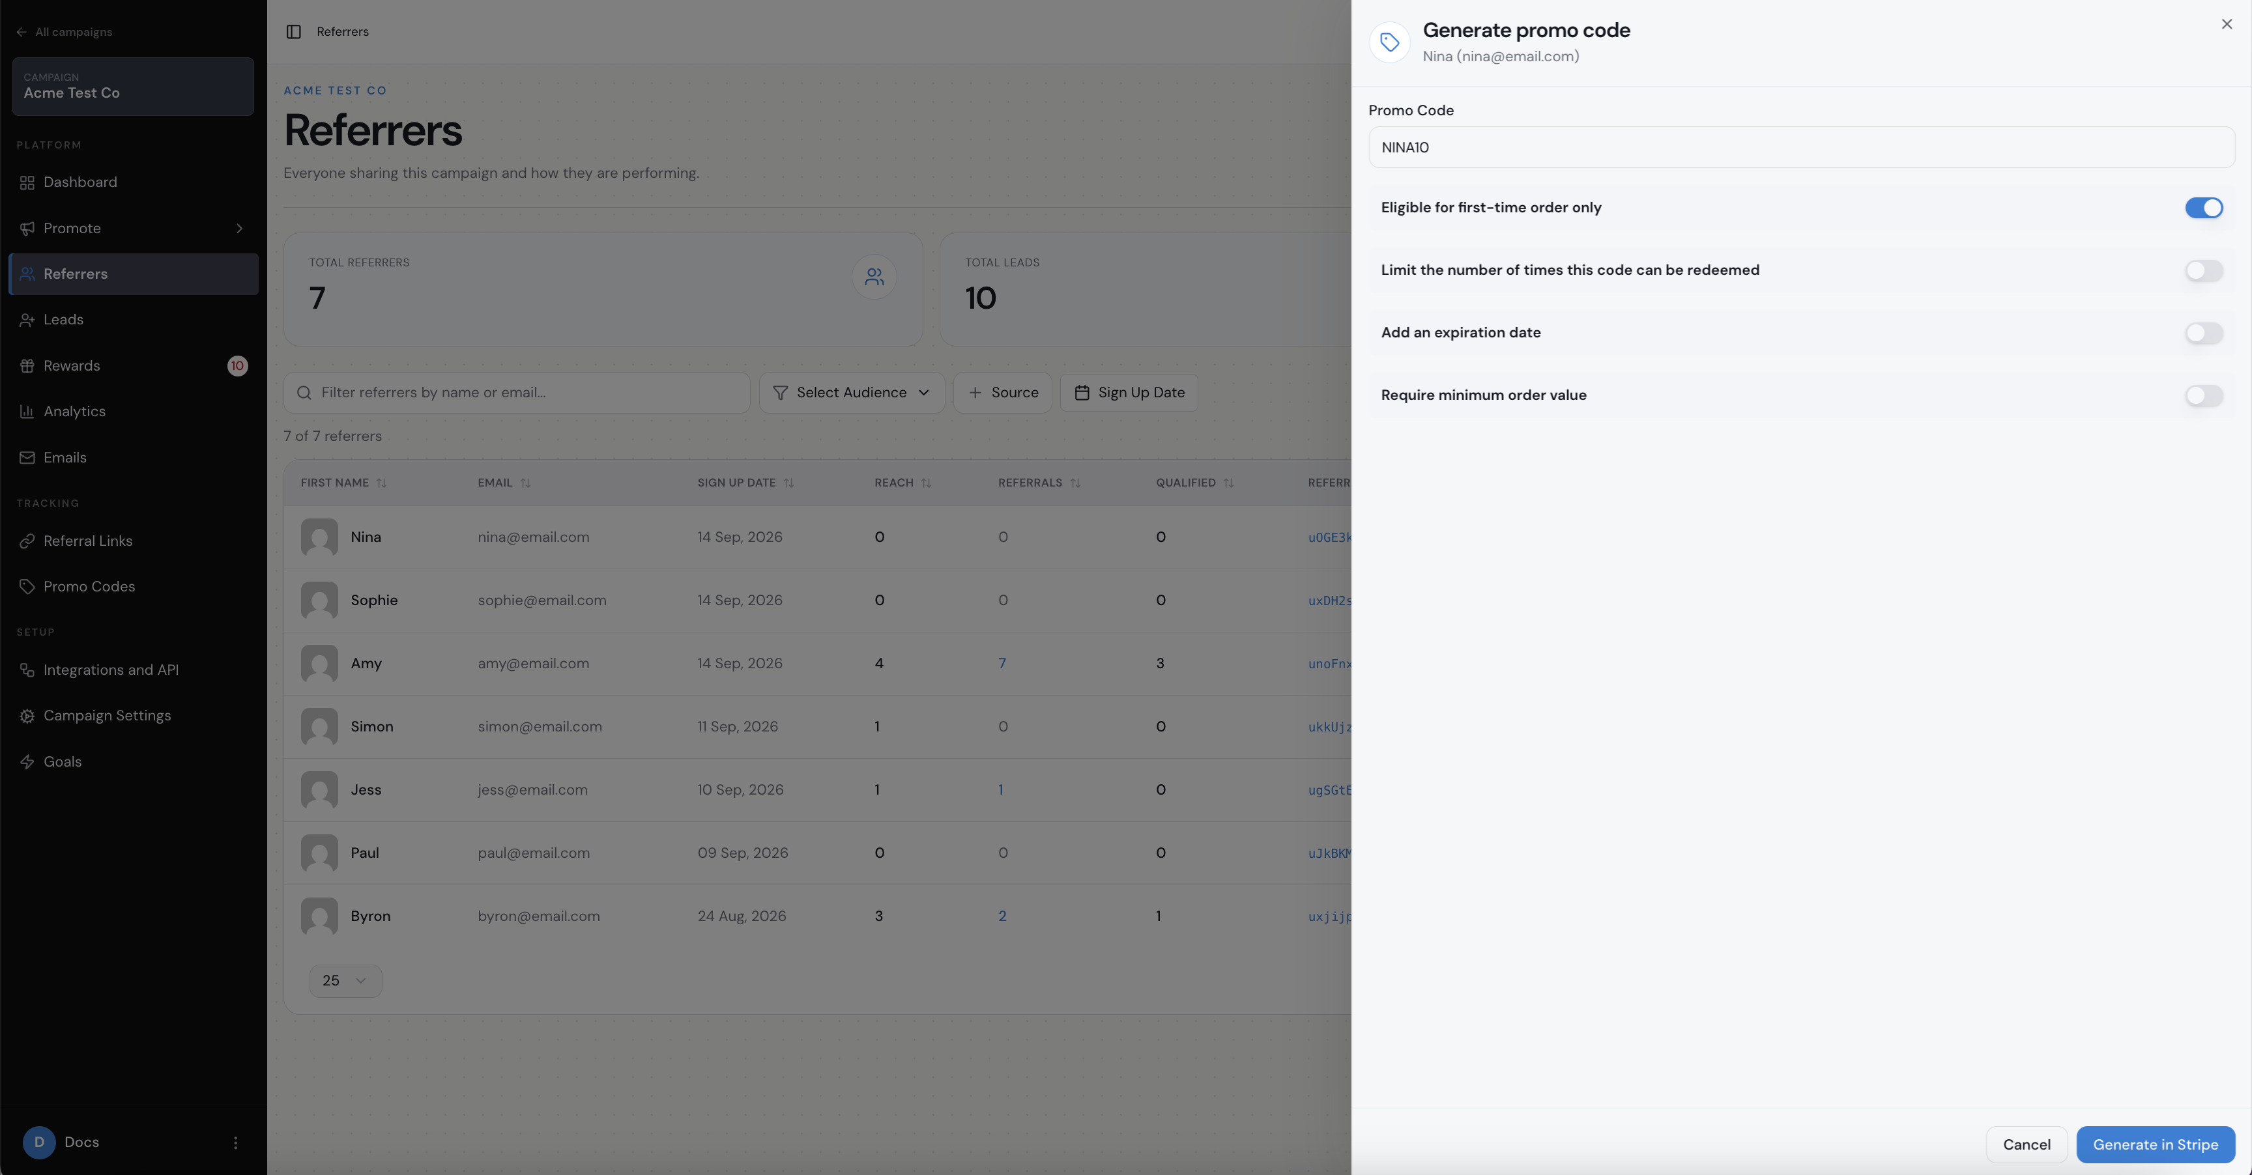
Task: Click the filter referrers search box
Action: click(x=517, y=393)
